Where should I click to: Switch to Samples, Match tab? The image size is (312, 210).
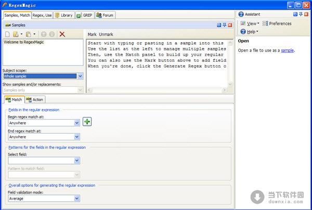(x=17, y=15)
